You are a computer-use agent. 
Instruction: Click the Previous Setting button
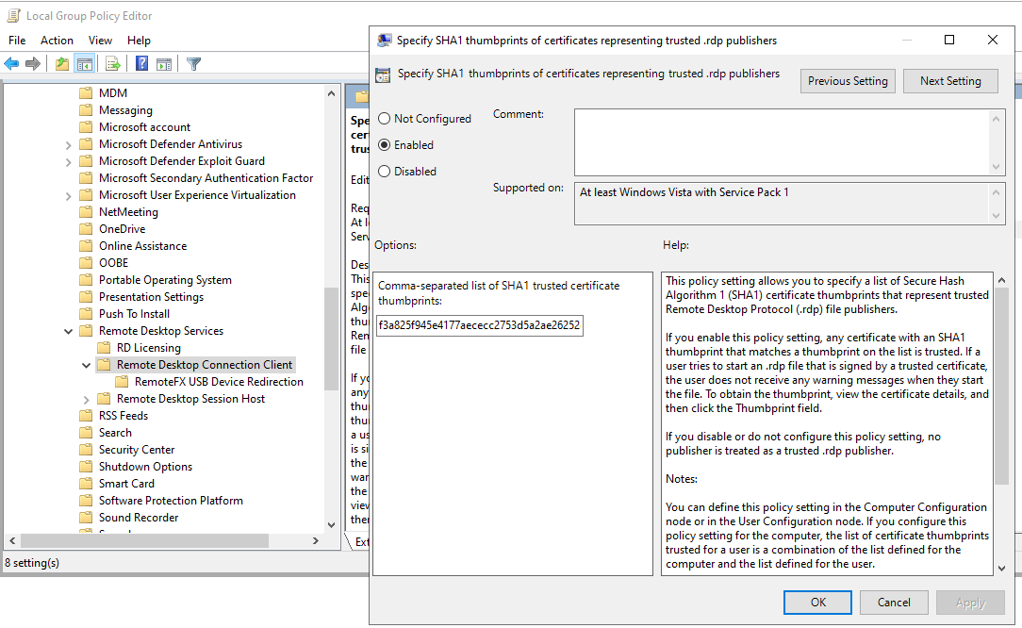(x=848, y=81)
